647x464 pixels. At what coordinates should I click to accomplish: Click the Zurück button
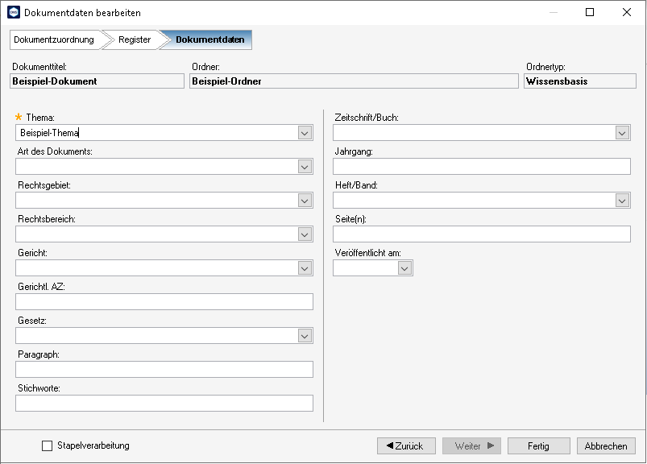point(406,445)
